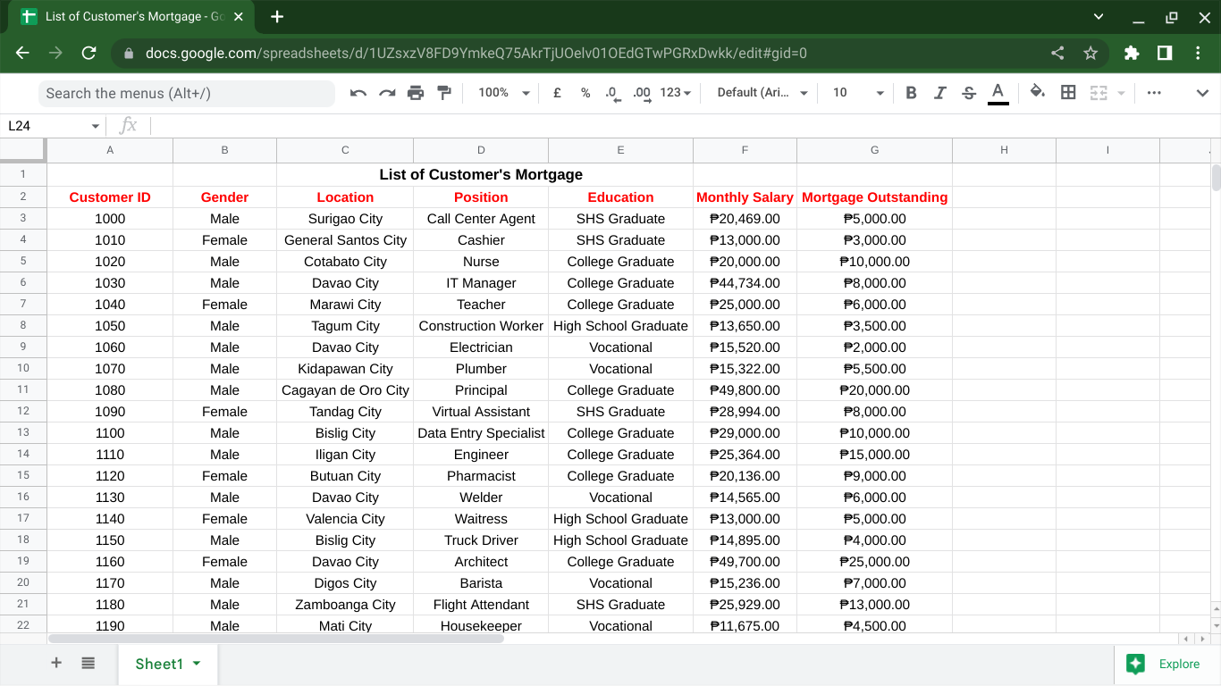Open the fill color paint bucket
The width and height of the screenshot is (1221, 686).
(1038, 92)
